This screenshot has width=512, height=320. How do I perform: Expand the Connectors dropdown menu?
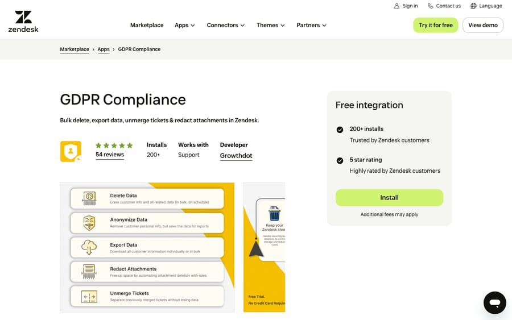[x=226, y=25]
